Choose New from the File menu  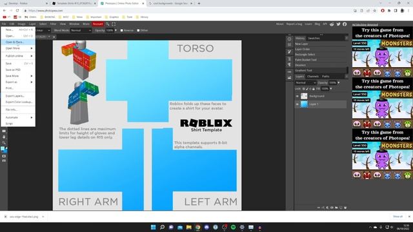click(x=18, y=30)
